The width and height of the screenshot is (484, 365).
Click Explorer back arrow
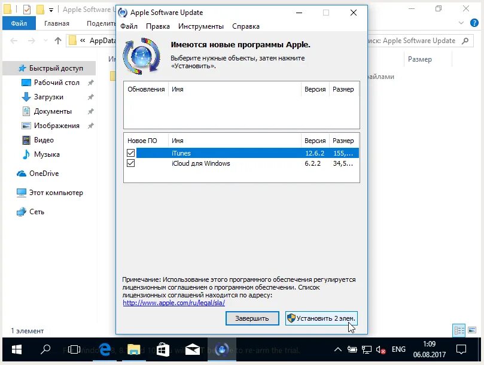(x=14, y=41)
